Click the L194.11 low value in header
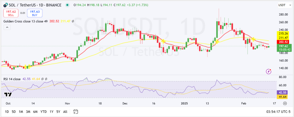Image resolution: width=294 pixels, height=117 pixels. tap(106, 5)
